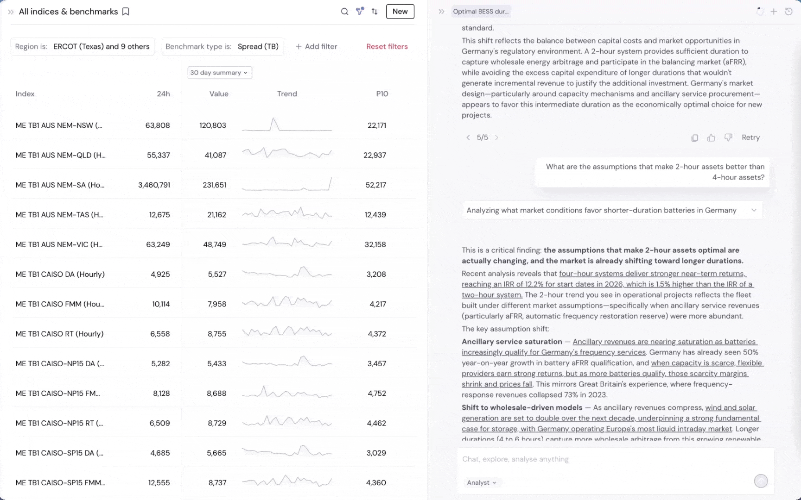Click the sort arrows icon
The height and width of the screenshot is (500, 801).
tap(375, 12)
